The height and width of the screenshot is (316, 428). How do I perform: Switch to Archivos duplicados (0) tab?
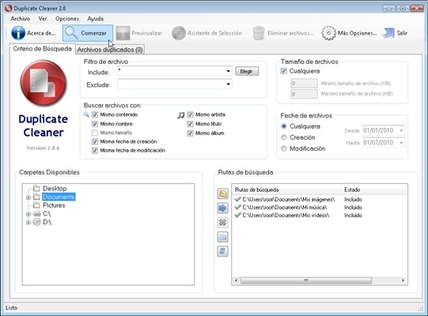coord(110,50)
